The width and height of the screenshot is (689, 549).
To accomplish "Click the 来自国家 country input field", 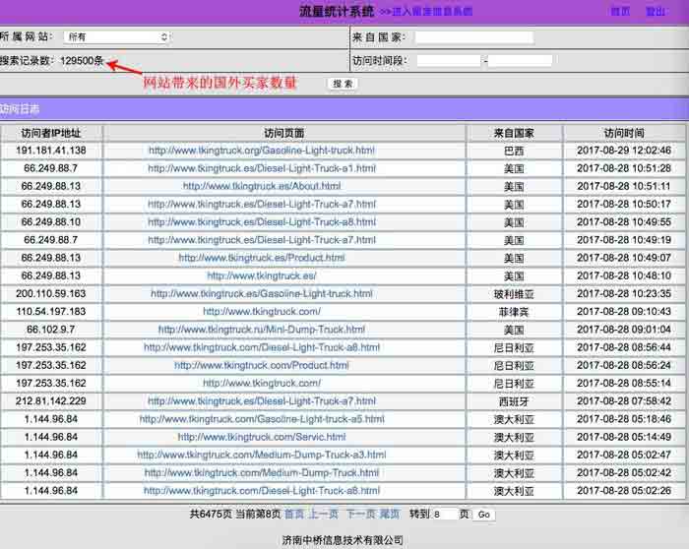I will (473, 37).
